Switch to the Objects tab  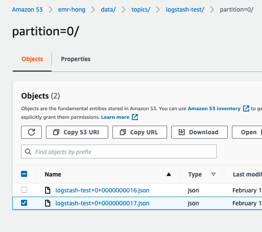coord(32,59)
